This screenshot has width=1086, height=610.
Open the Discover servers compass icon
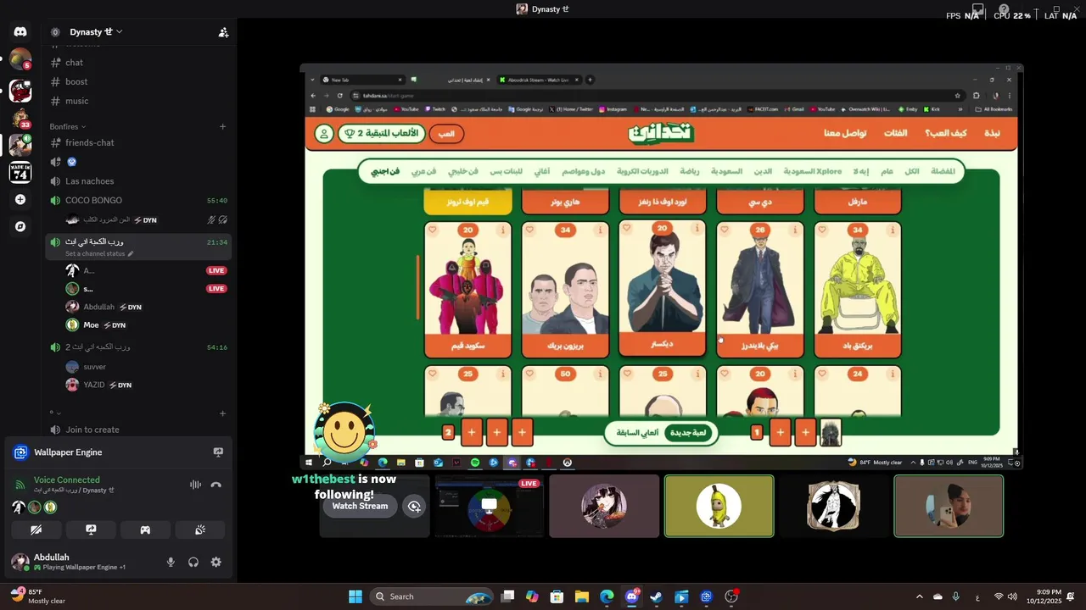coord(20,227)
